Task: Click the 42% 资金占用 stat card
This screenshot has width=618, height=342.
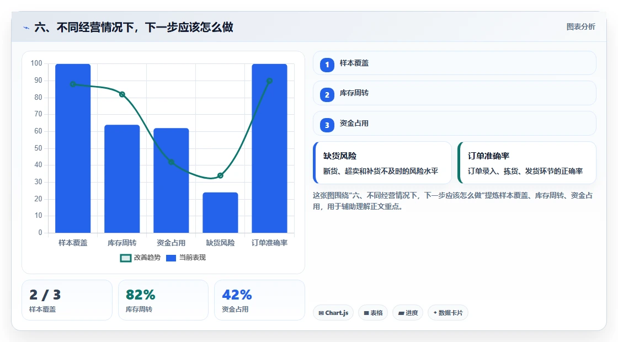Action: (x=260, y=300)
